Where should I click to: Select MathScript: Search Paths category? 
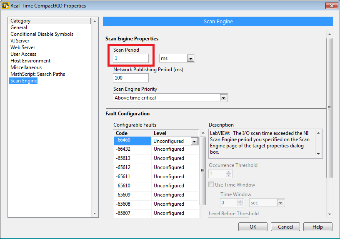click(x=37, y=74)
